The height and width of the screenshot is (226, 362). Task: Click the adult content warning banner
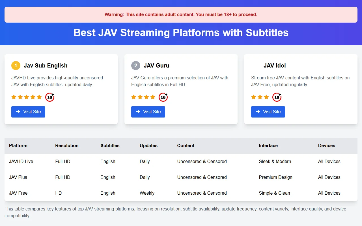tap(181, 14)
